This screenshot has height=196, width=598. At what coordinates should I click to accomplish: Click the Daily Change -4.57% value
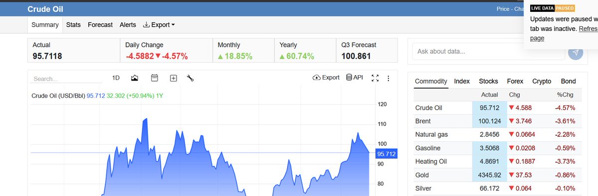click(175, 56)
